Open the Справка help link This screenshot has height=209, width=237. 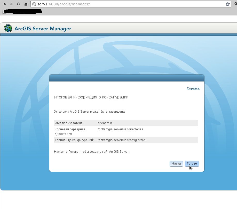[193, 88]
